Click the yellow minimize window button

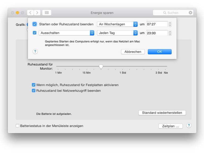(x=17, y=13)
